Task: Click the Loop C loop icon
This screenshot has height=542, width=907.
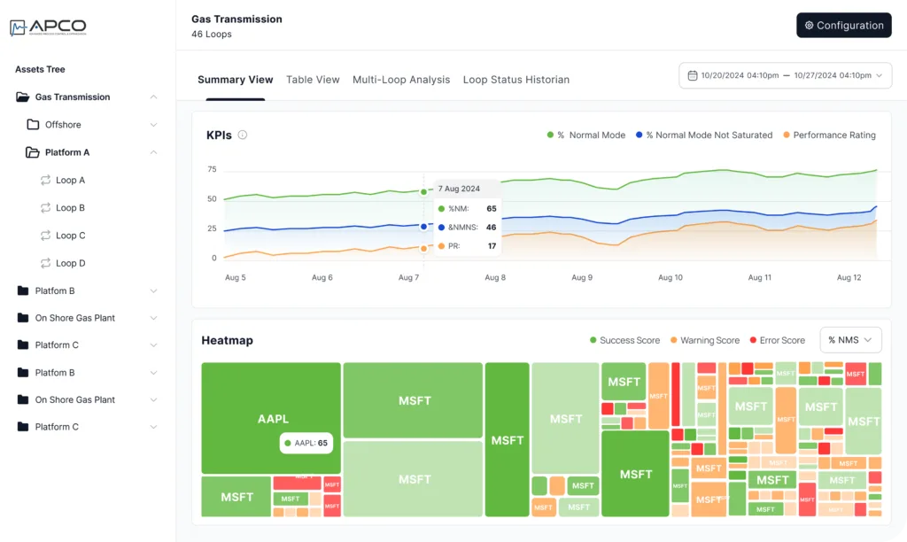Action: click(x=45, y=236)
